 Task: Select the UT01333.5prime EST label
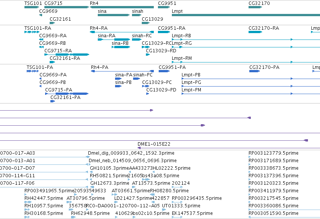click(181, 206)
